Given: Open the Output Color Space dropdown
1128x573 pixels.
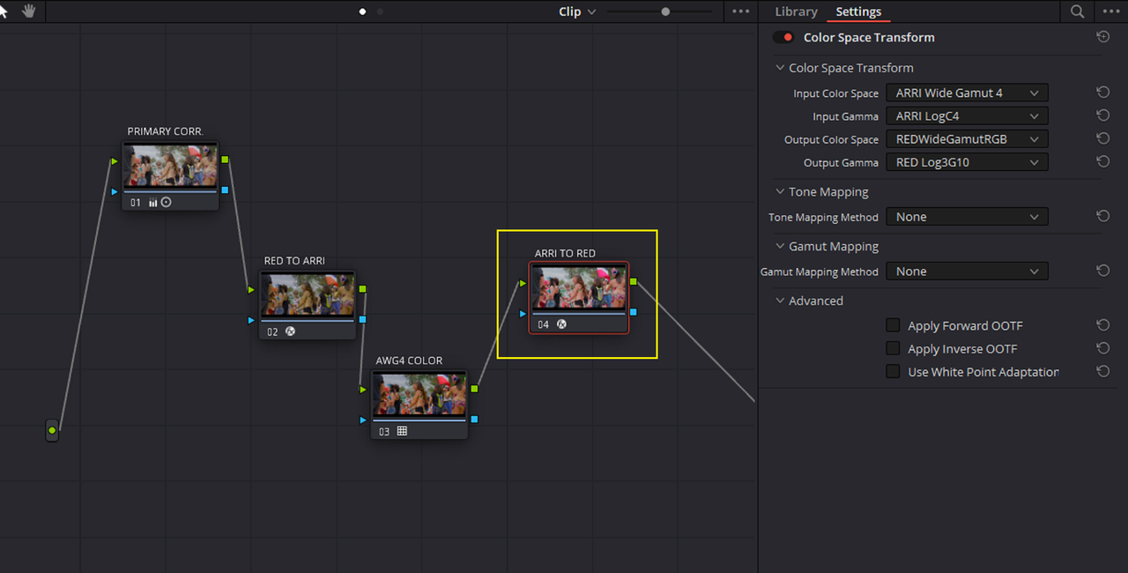Looking at the screenshot, I should point(967,138).
